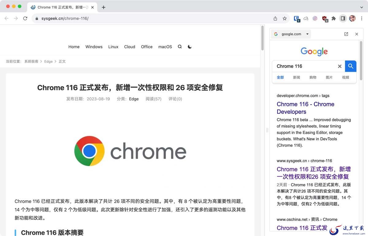
Task: Open the profile avatar menu
Action: tap(352, 18)
